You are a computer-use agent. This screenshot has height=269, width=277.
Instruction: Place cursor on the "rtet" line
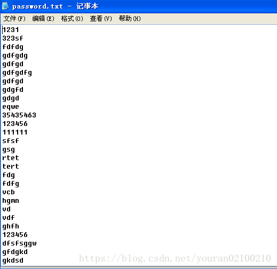[x=11, y=158]
